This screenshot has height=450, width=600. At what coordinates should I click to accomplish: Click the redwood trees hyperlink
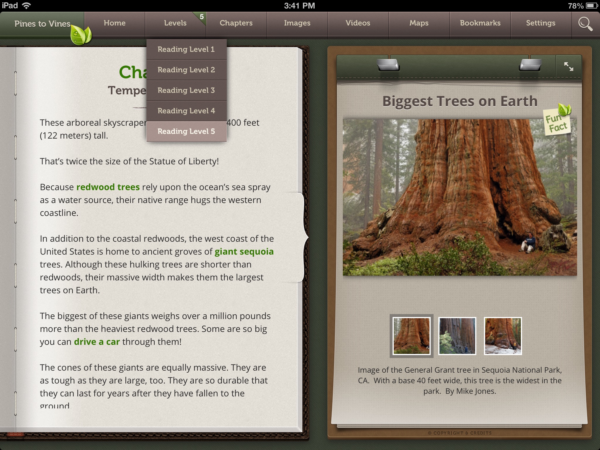click(x=107, y=187)
